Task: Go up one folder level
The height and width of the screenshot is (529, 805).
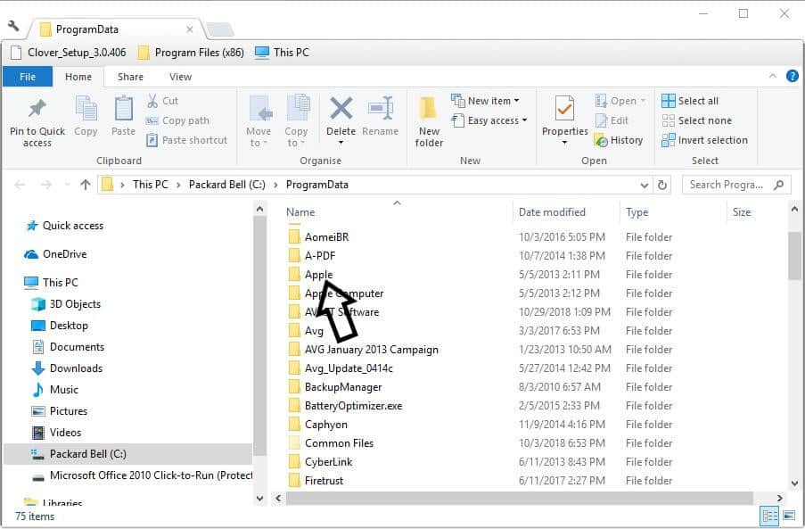Action: (86, 185)
